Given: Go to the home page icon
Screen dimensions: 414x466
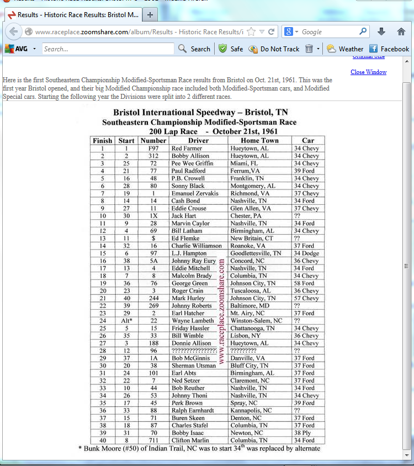Looking at the screenshot, I should pos(401,31).
